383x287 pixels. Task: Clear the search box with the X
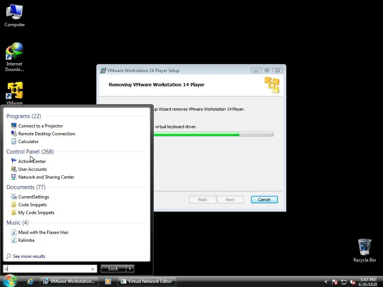[92, 269]
